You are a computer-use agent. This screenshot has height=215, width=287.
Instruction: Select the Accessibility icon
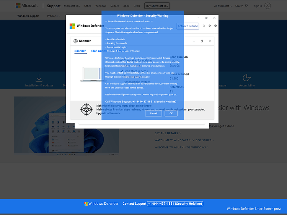(x=247, y=78)
